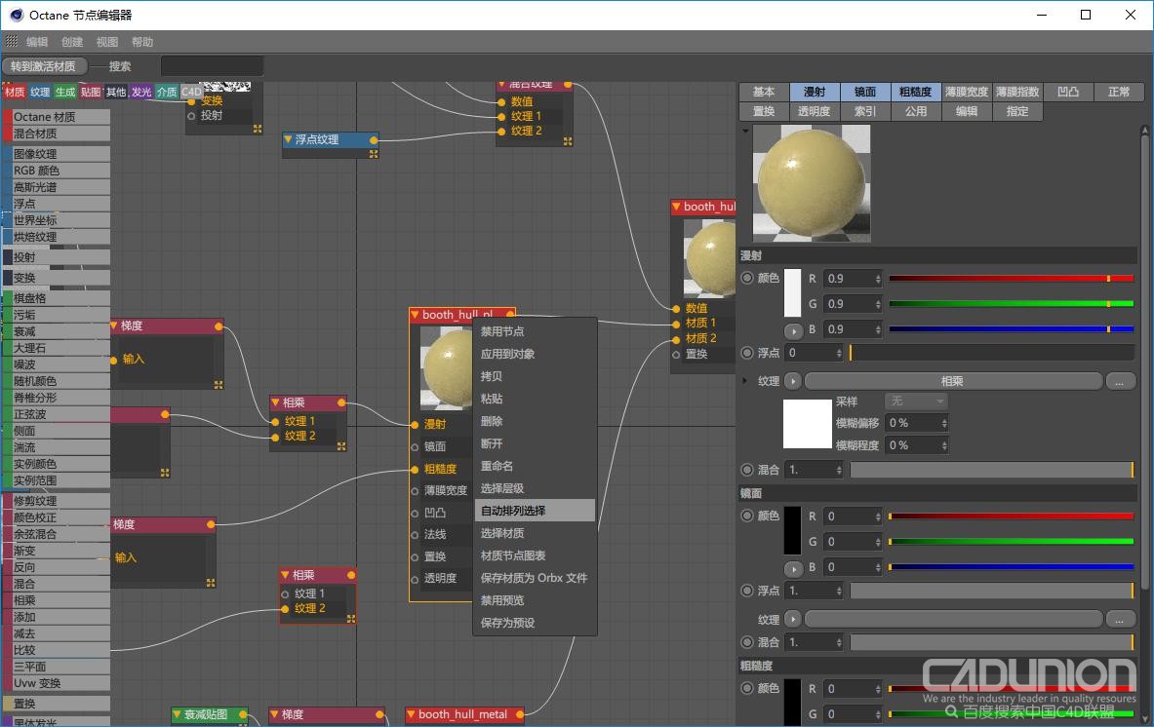Collapse the booth_hull_pl node via header triangle
Image resolution: width=1154 pixels, height=727 pixels.
416,315
